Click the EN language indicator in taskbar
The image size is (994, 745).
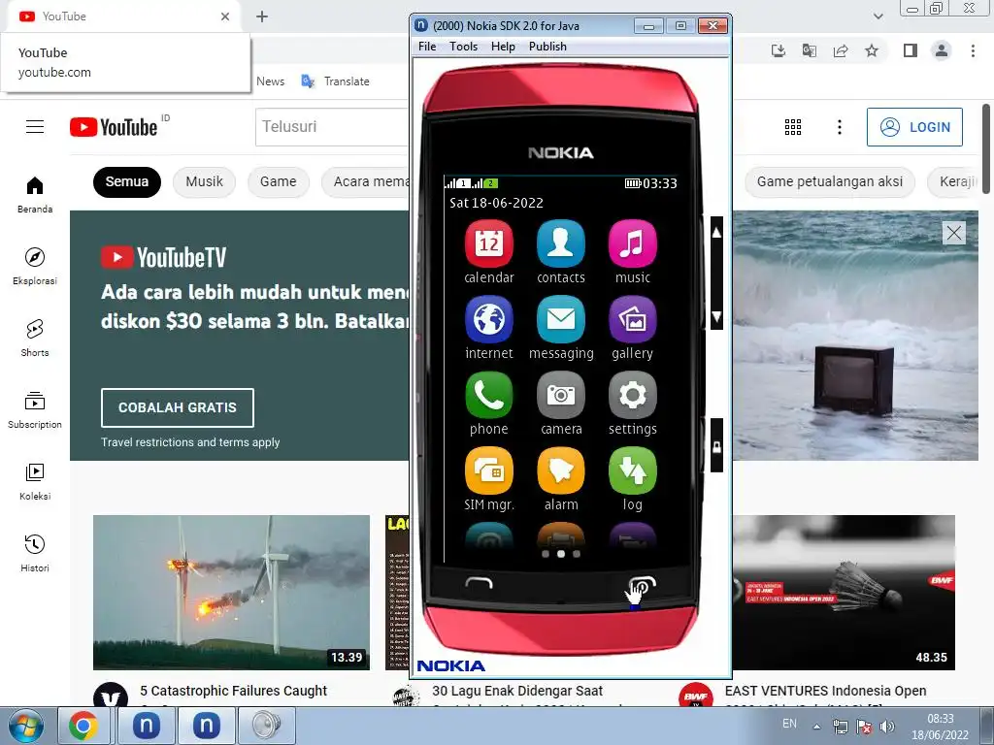point(789,724)
